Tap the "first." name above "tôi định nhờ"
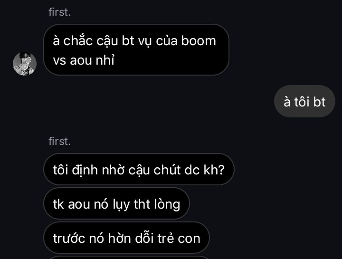The height and width of the screenshot is (259, 342). pyautogui.click(x=59, y=141)
